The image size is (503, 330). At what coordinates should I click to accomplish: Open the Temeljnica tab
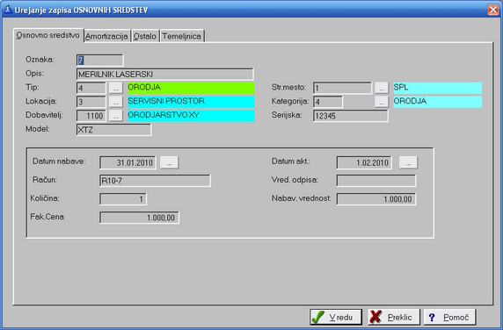tap(182, 36)
